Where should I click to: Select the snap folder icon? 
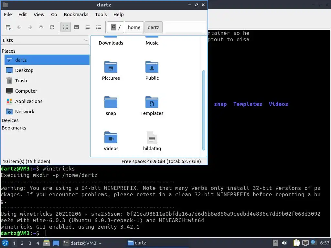click(111, 102)
